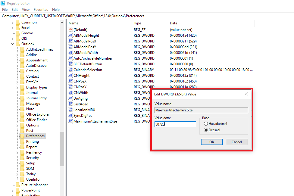Screen dimensions: 294x196
Task: Click the string icon for (Default) value
Action: 71,30
